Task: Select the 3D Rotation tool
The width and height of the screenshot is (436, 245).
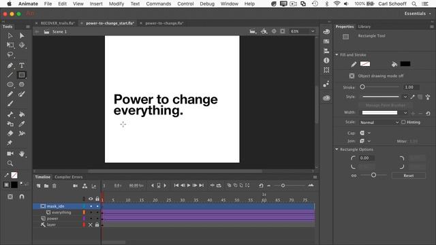Action: point(22,45)
